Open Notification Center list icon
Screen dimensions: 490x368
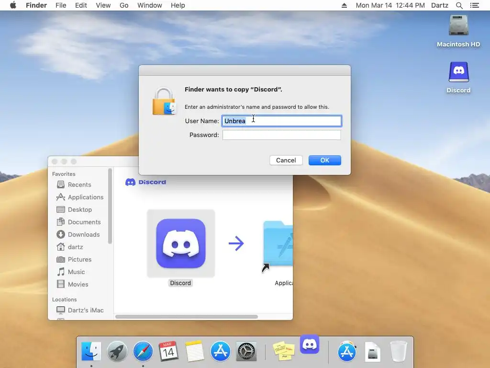(474, 5)
